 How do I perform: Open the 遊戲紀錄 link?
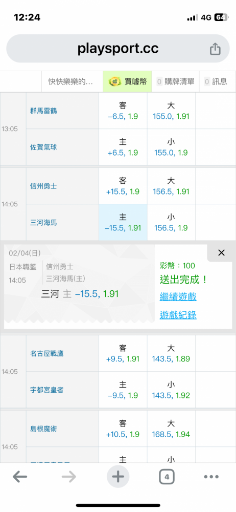tap(178, 315)
